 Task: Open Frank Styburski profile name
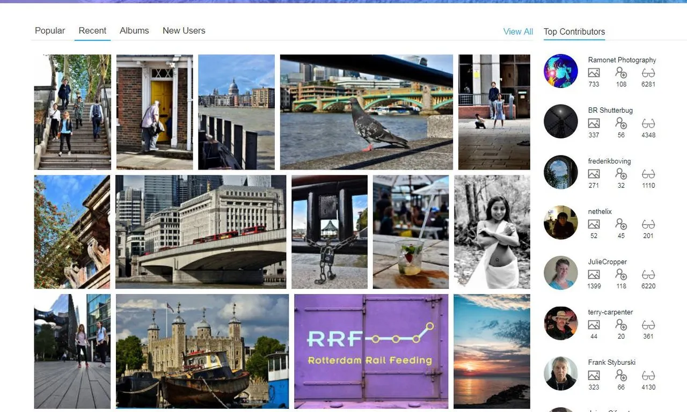pos(612,363)
